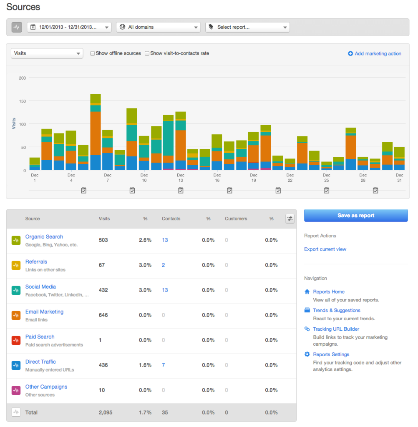Screen dimensions: 418x427
Task: Click the red Paid Search source icon
Action: click(x=16, y=340)
